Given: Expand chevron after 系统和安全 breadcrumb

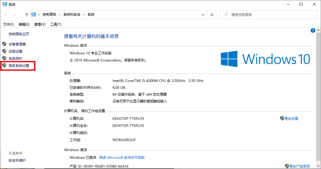Looking at the screenshot, I should pos(84,15).
